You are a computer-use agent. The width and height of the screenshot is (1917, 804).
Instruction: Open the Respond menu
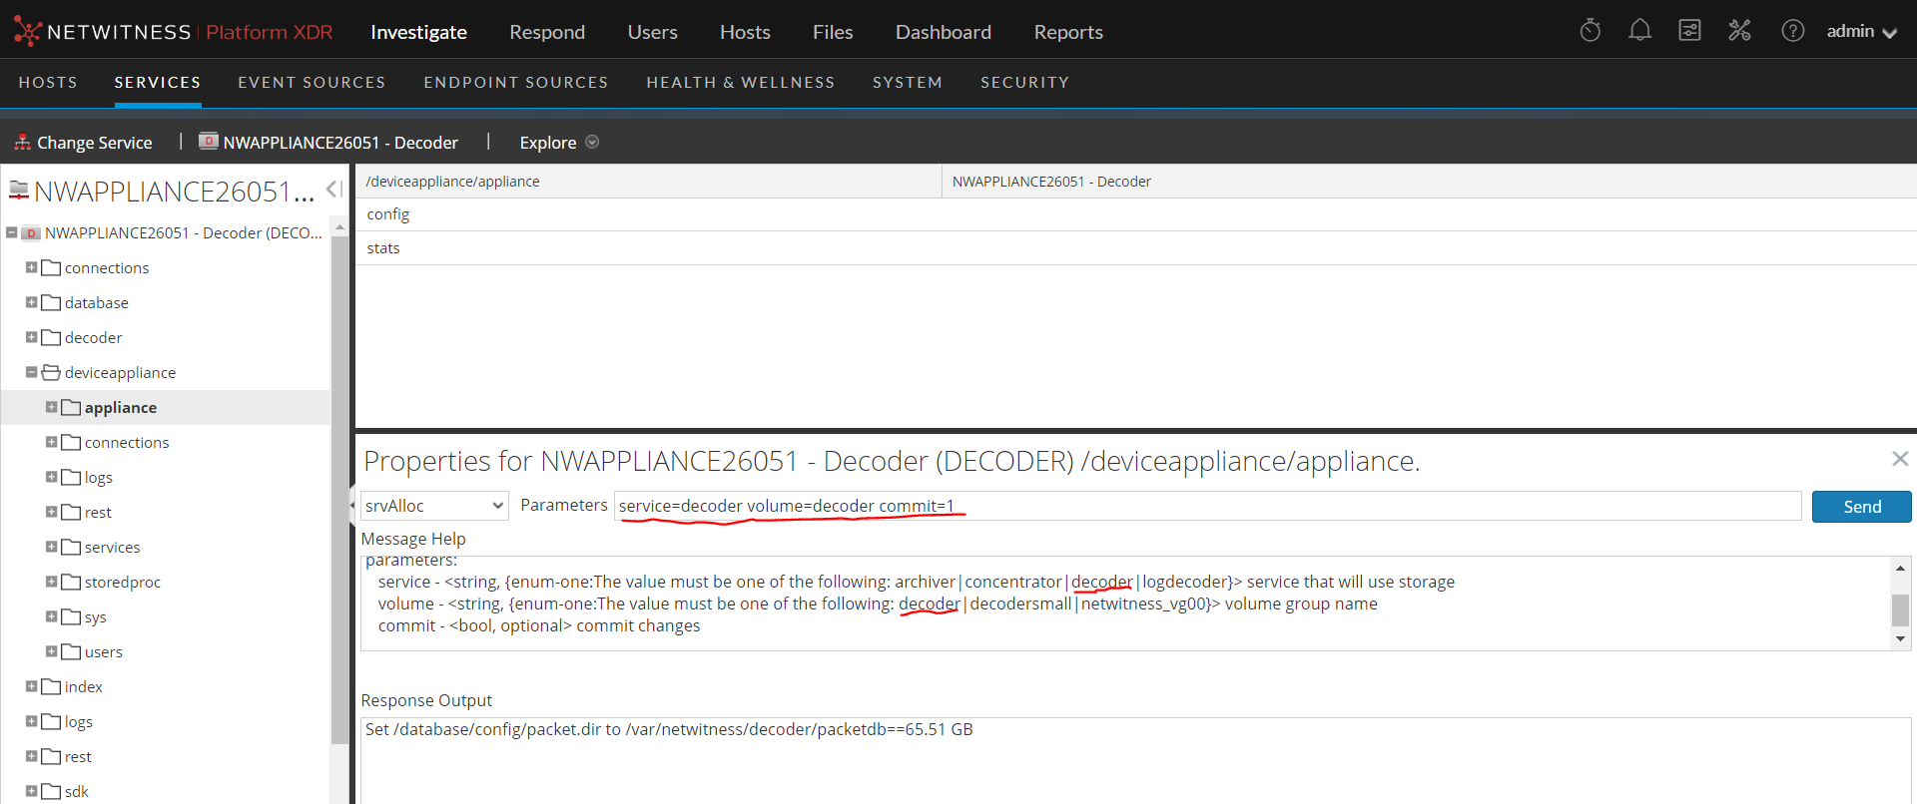[x=547, y=32]
